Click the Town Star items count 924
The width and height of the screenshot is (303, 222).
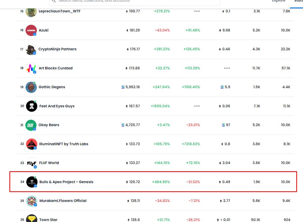click(287, 220)
